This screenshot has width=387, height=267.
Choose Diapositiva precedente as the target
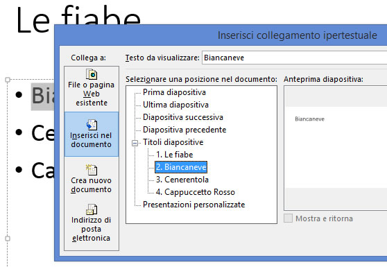point(184,130)
